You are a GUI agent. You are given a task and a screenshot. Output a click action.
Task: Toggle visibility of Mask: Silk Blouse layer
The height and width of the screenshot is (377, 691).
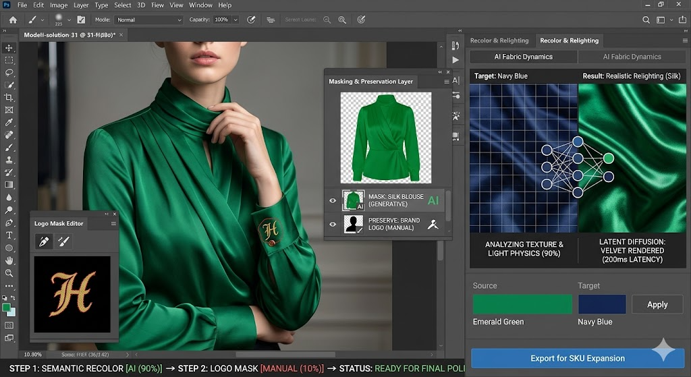[x=333, y=201]
